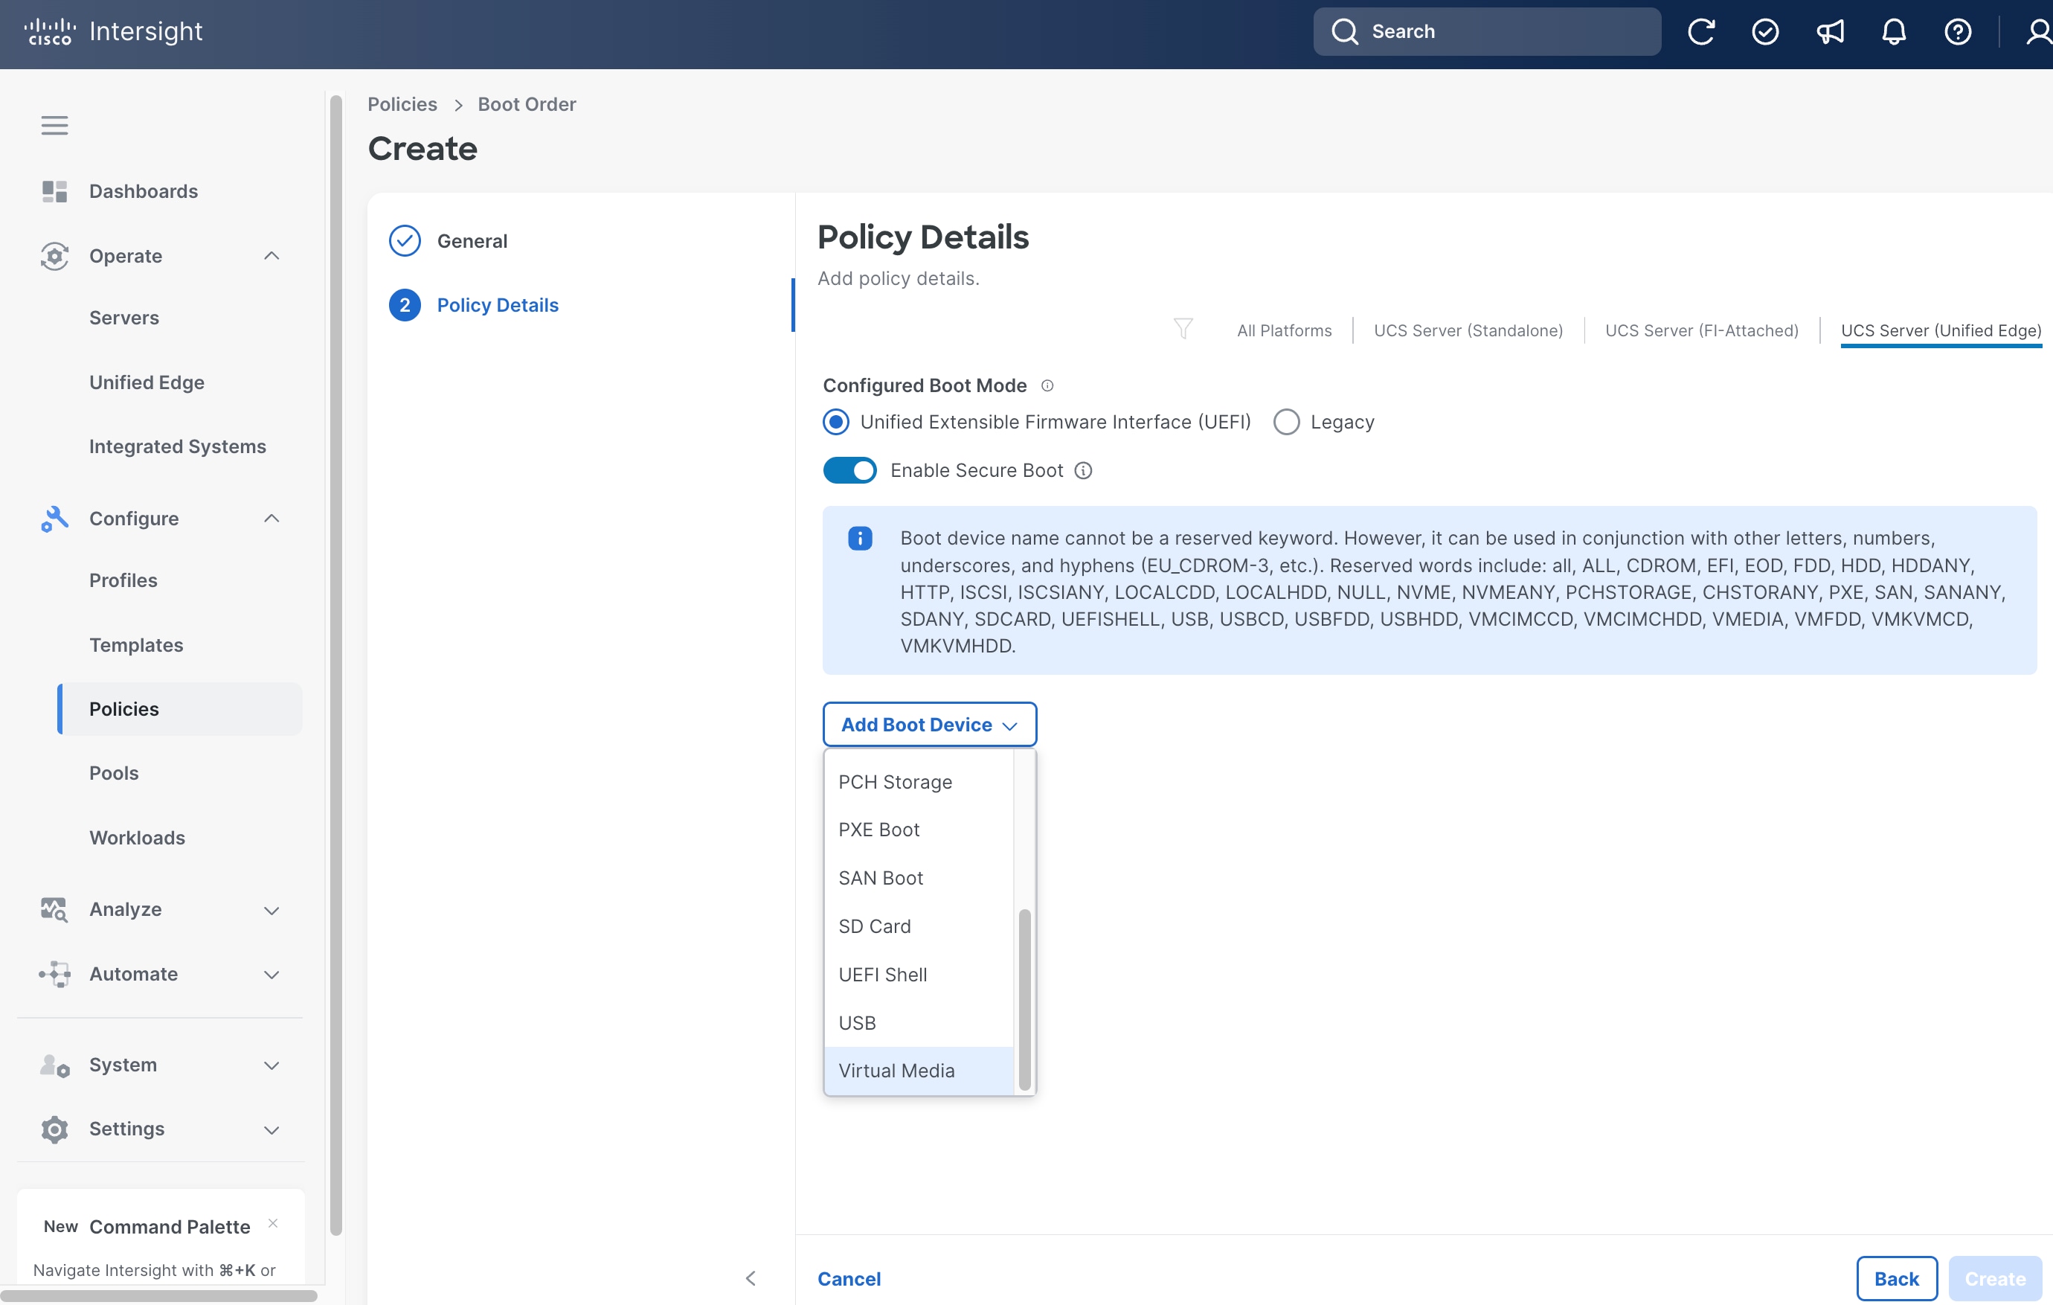The height and width of the screenshot is (1305, 2053).
Task: Click Enable Secure Boot info icon
Action: pos(1083,471)
